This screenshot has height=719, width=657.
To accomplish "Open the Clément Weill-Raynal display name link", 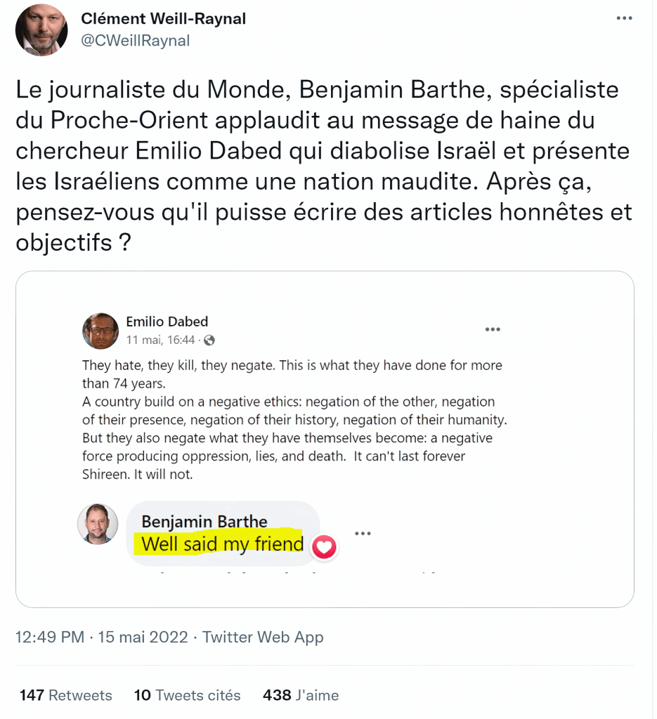I will click(x=164, y=19).
